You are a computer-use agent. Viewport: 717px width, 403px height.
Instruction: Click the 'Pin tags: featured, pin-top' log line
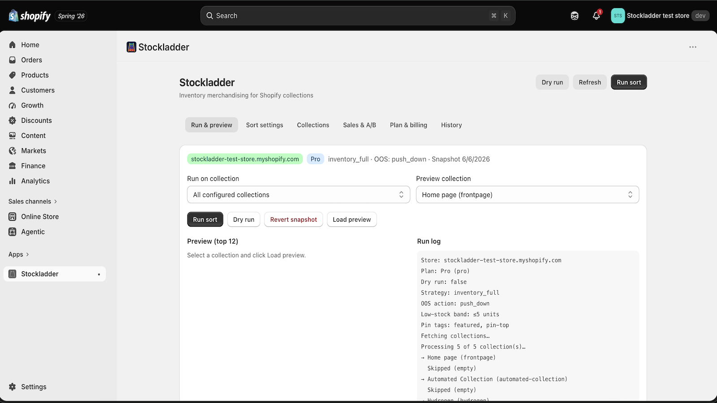pyautogui.click(x=465, y=325)
